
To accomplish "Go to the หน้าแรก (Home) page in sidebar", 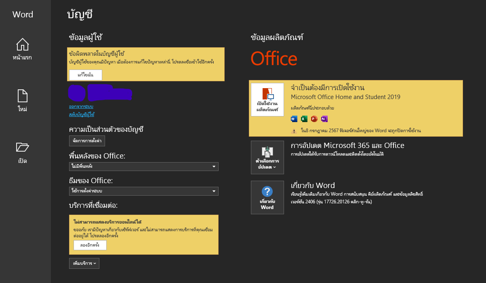I will tap(22, 49).
